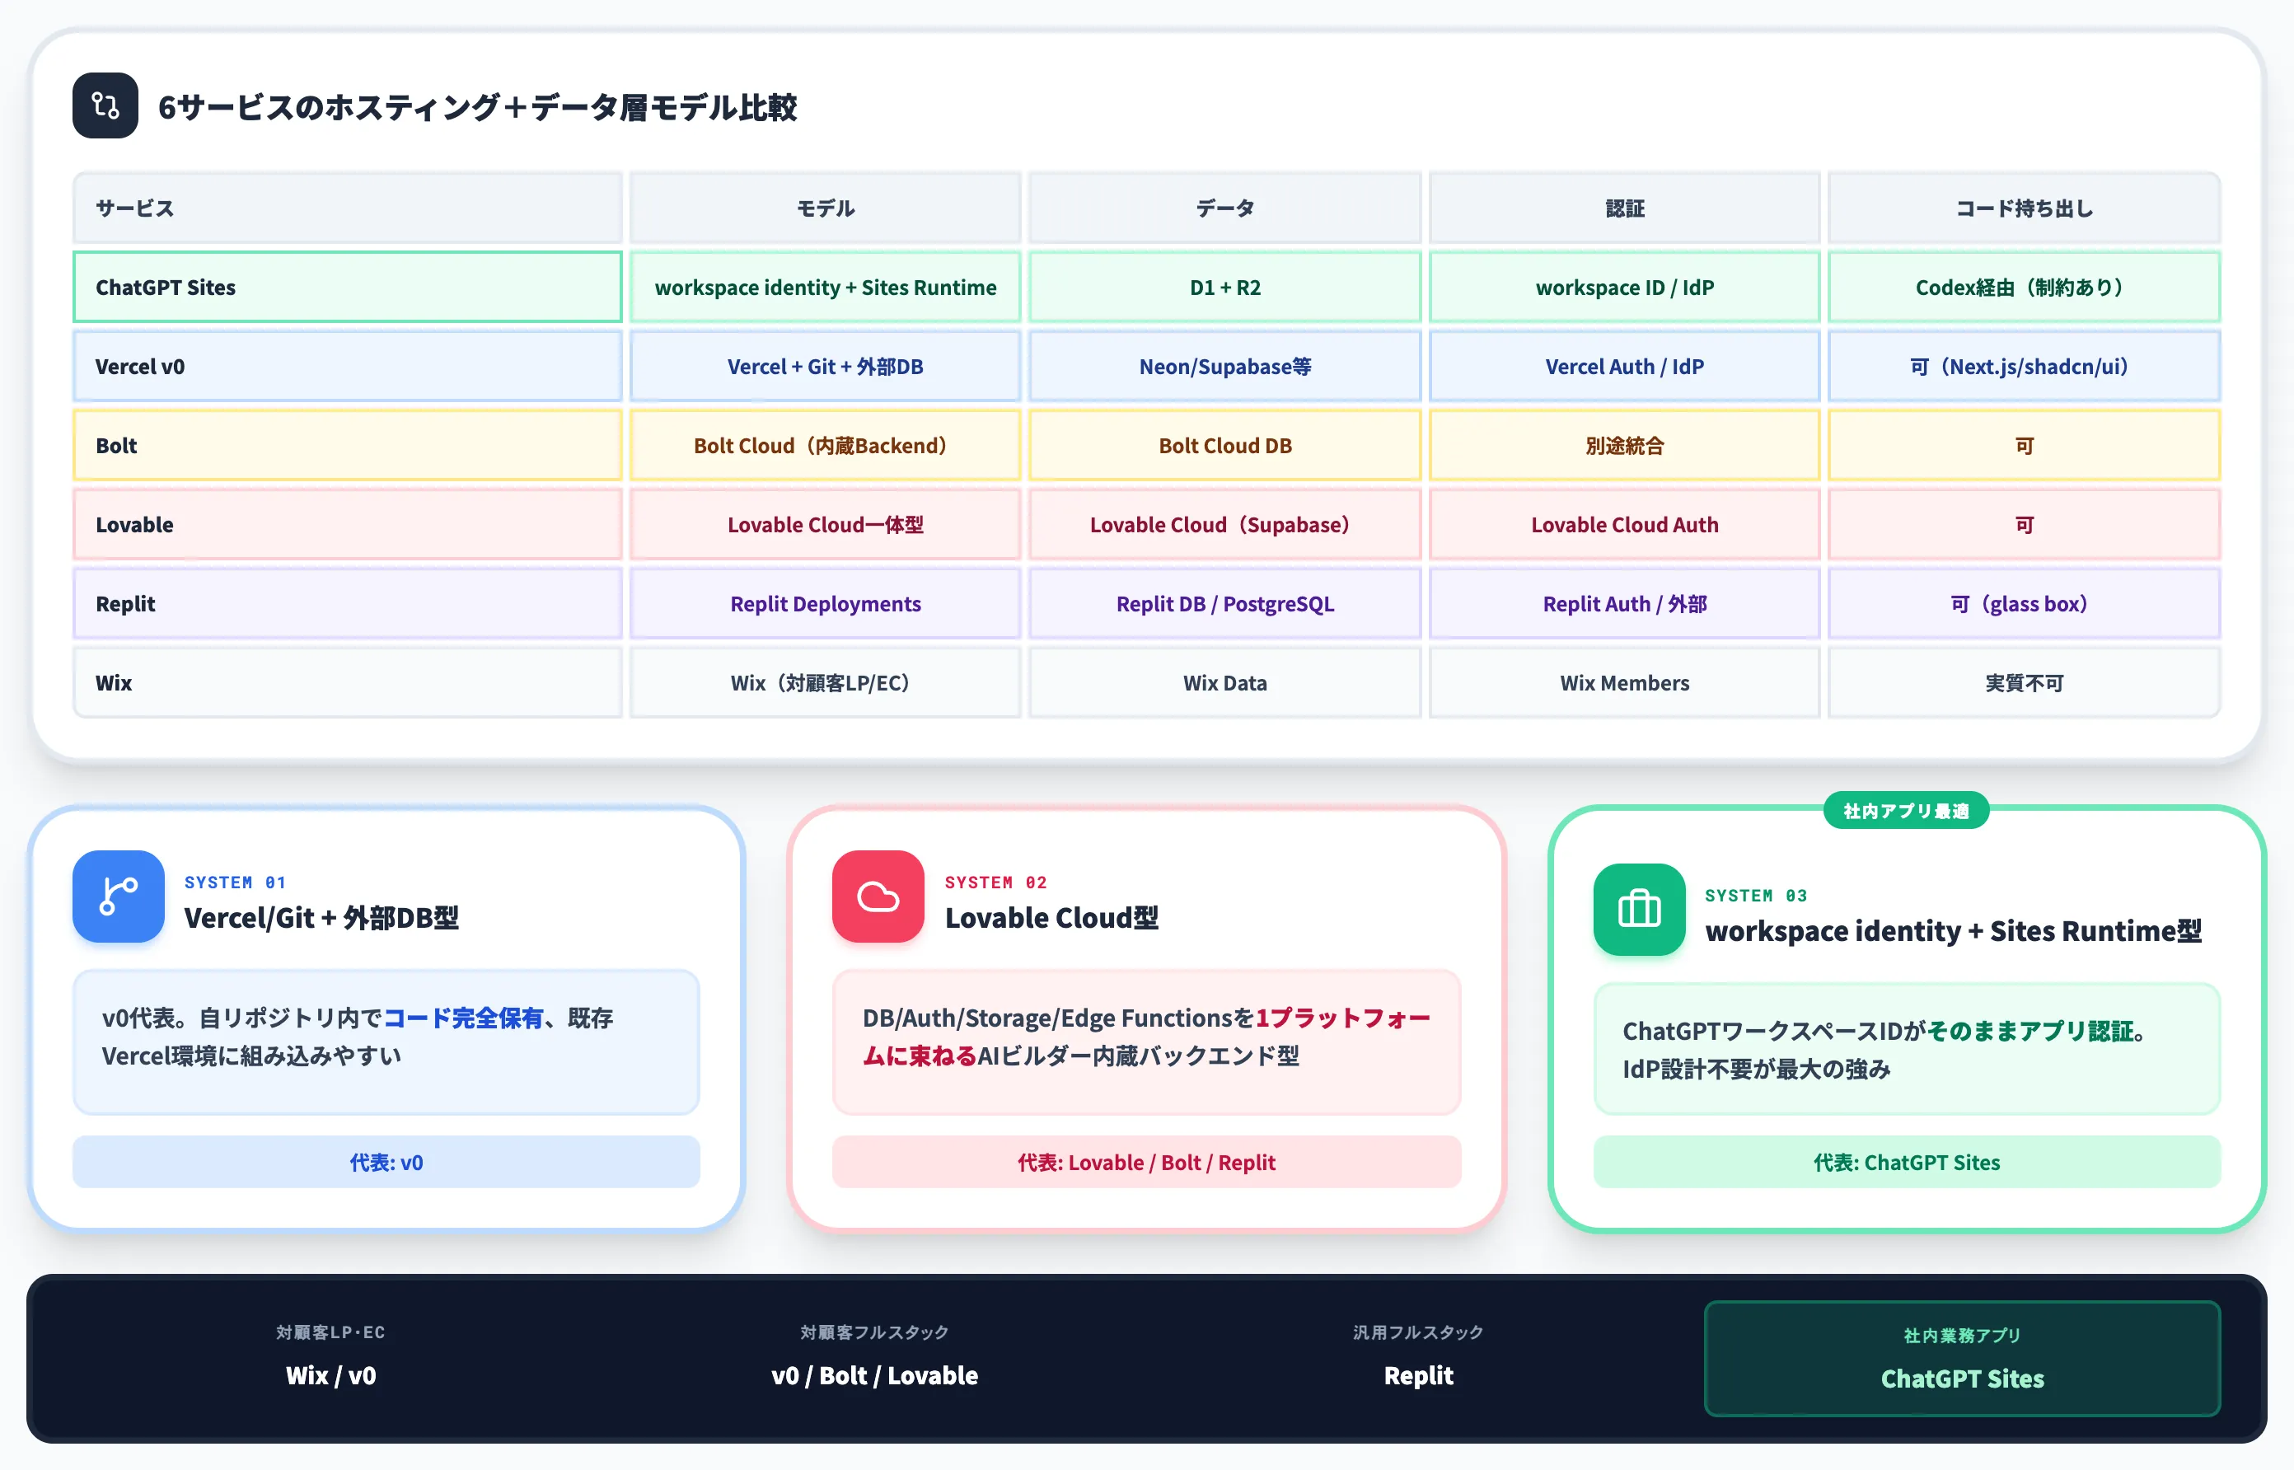This screenshot has height=1470, width=2294.
Task: Click the Wix / v0 footer entry
Action: pyautogui.click(x=330, y=1374)
